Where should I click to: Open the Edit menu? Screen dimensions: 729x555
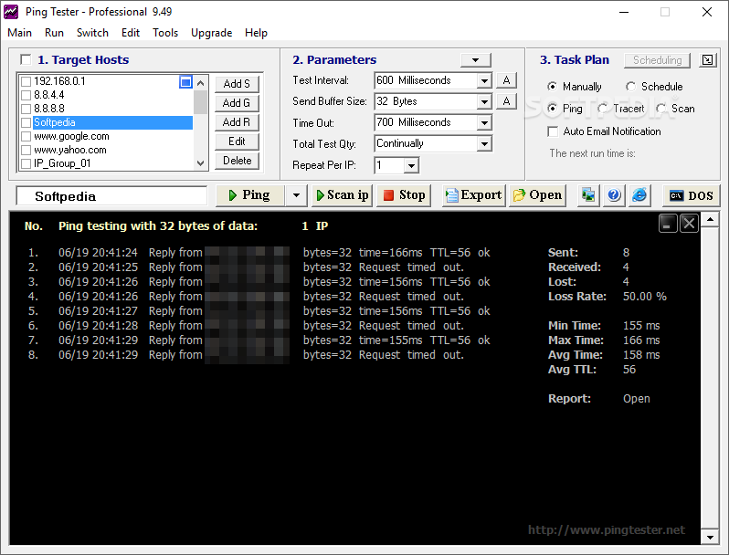click(130, 33)
